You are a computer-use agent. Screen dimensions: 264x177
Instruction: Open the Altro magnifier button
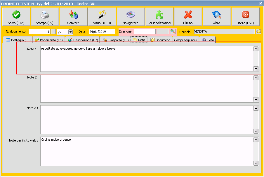click(x=216, y=17)
